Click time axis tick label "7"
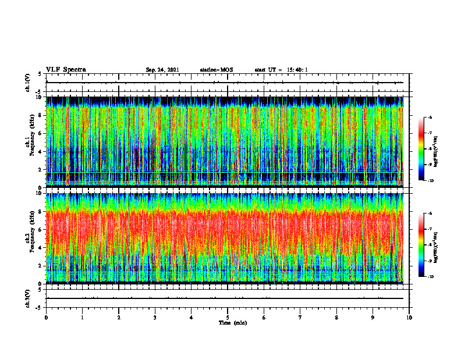The width and height of the screenshot is (461, 356). (x=300, y=318)
